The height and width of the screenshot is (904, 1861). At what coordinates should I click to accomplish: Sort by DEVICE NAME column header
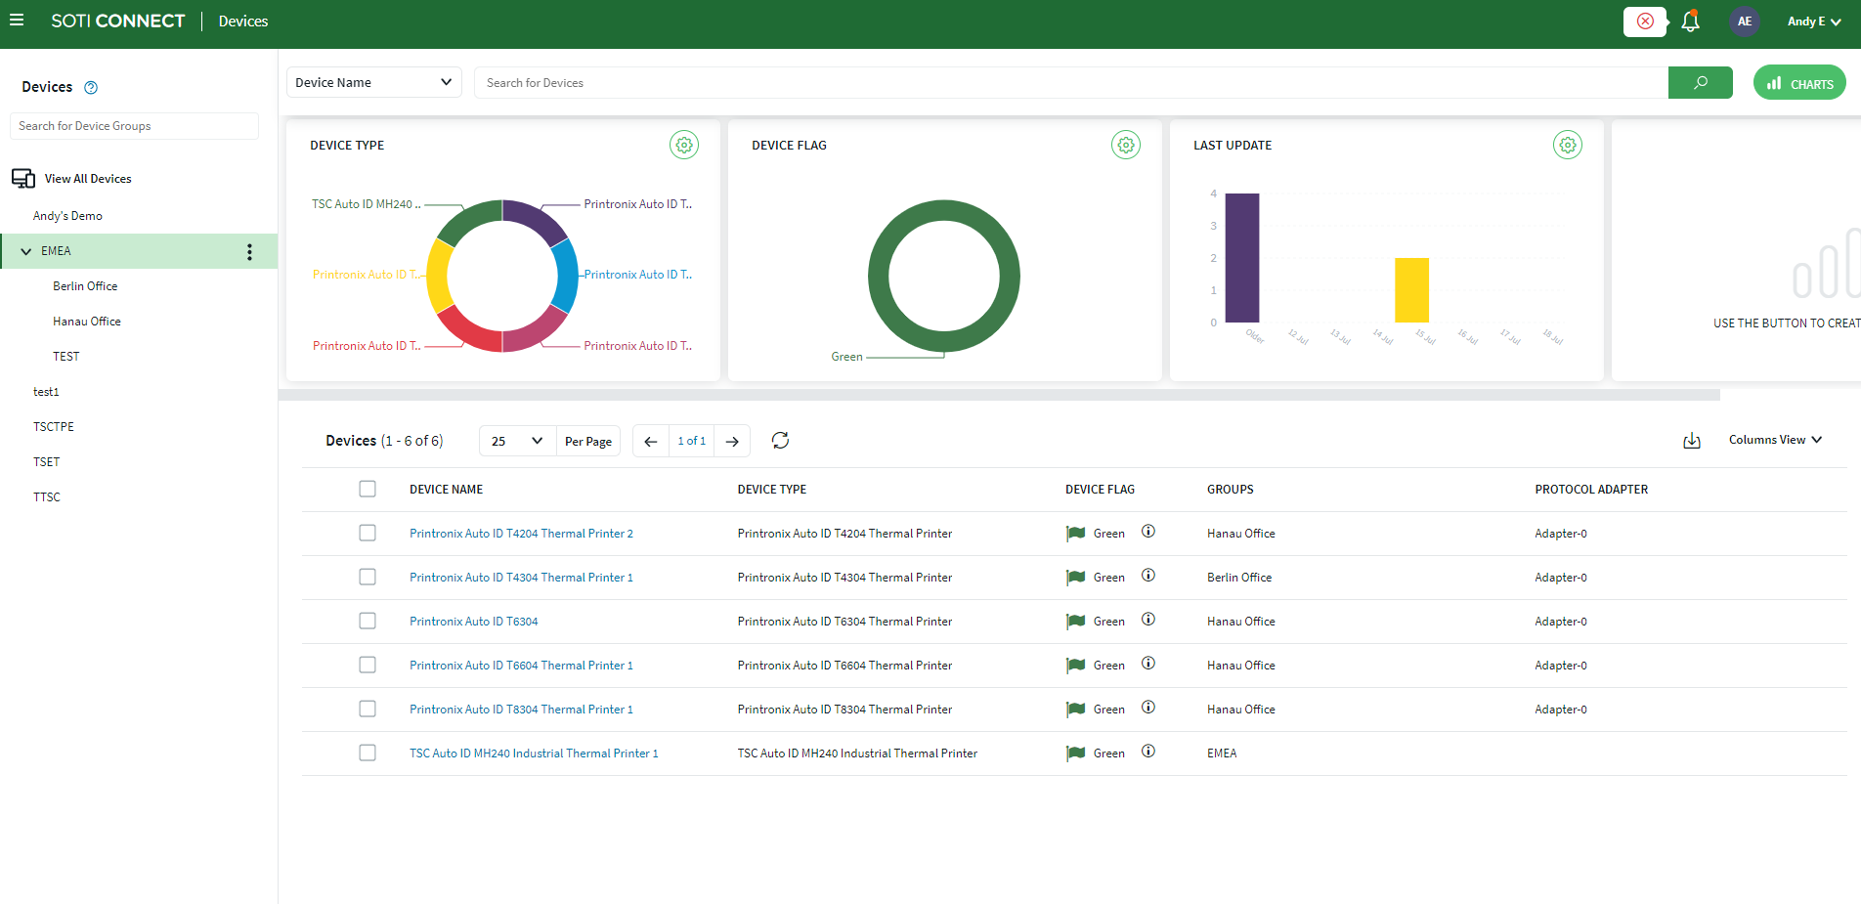[x=446, y=490]
